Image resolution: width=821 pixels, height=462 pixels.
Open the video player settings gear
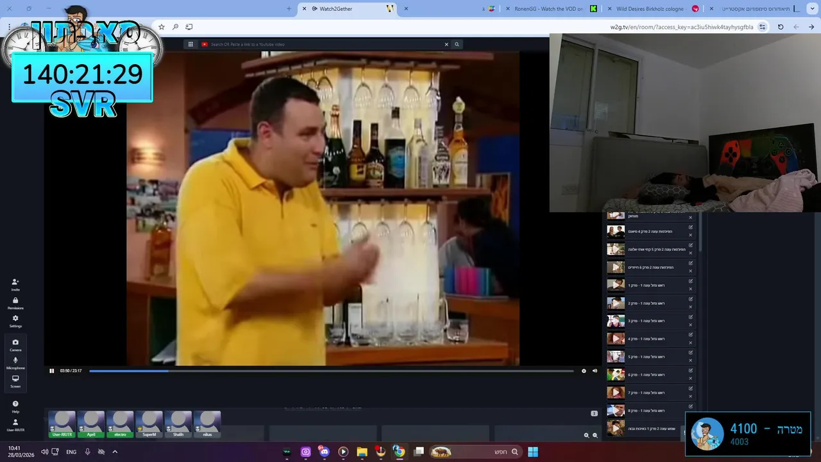pyautogui.click(x=584, y=370)
